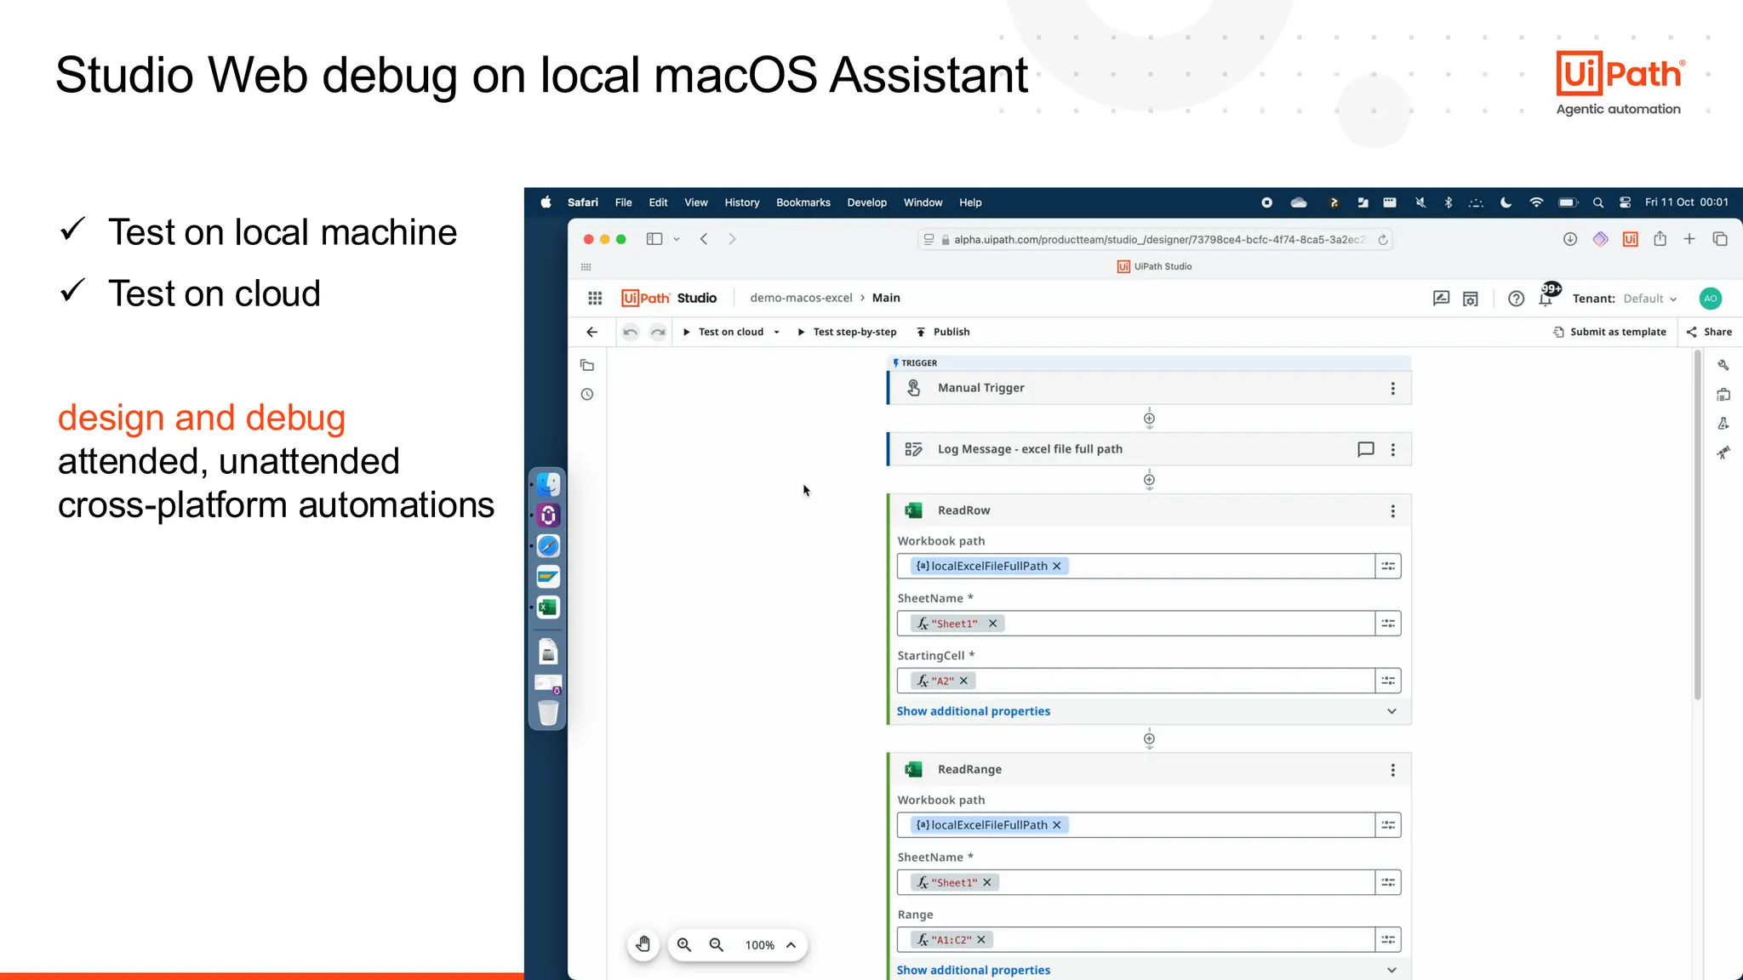Open zoom level 100% dropdown
The width and height of the screenshot is (1743, 980).
coord(771,944)
